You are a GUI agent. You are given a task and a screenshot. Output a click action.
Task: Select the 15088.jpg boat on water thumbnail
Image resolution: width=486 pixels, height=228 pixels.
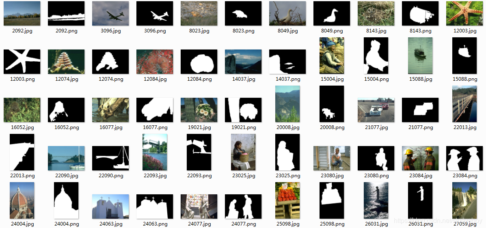click(x=421, y=56)
